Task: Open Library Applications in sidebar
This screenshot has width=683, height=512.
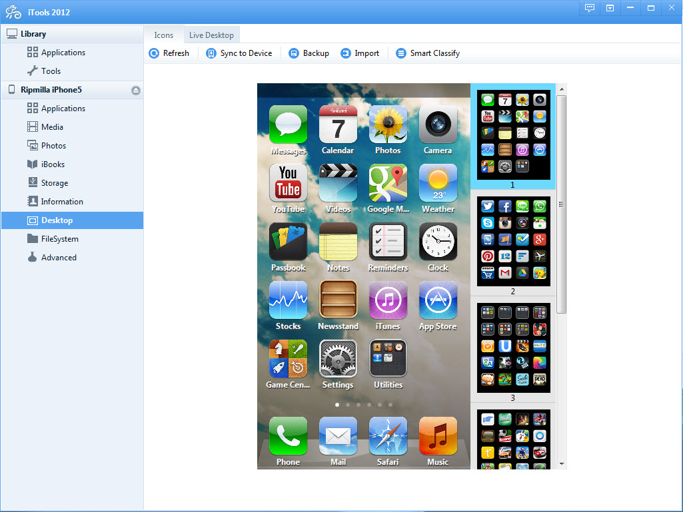Action: 73,52
